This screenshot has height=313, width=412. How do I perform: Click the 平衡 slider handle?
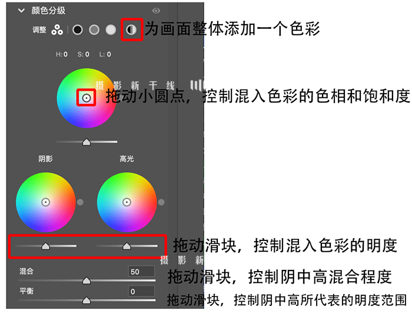click(87, 301)
